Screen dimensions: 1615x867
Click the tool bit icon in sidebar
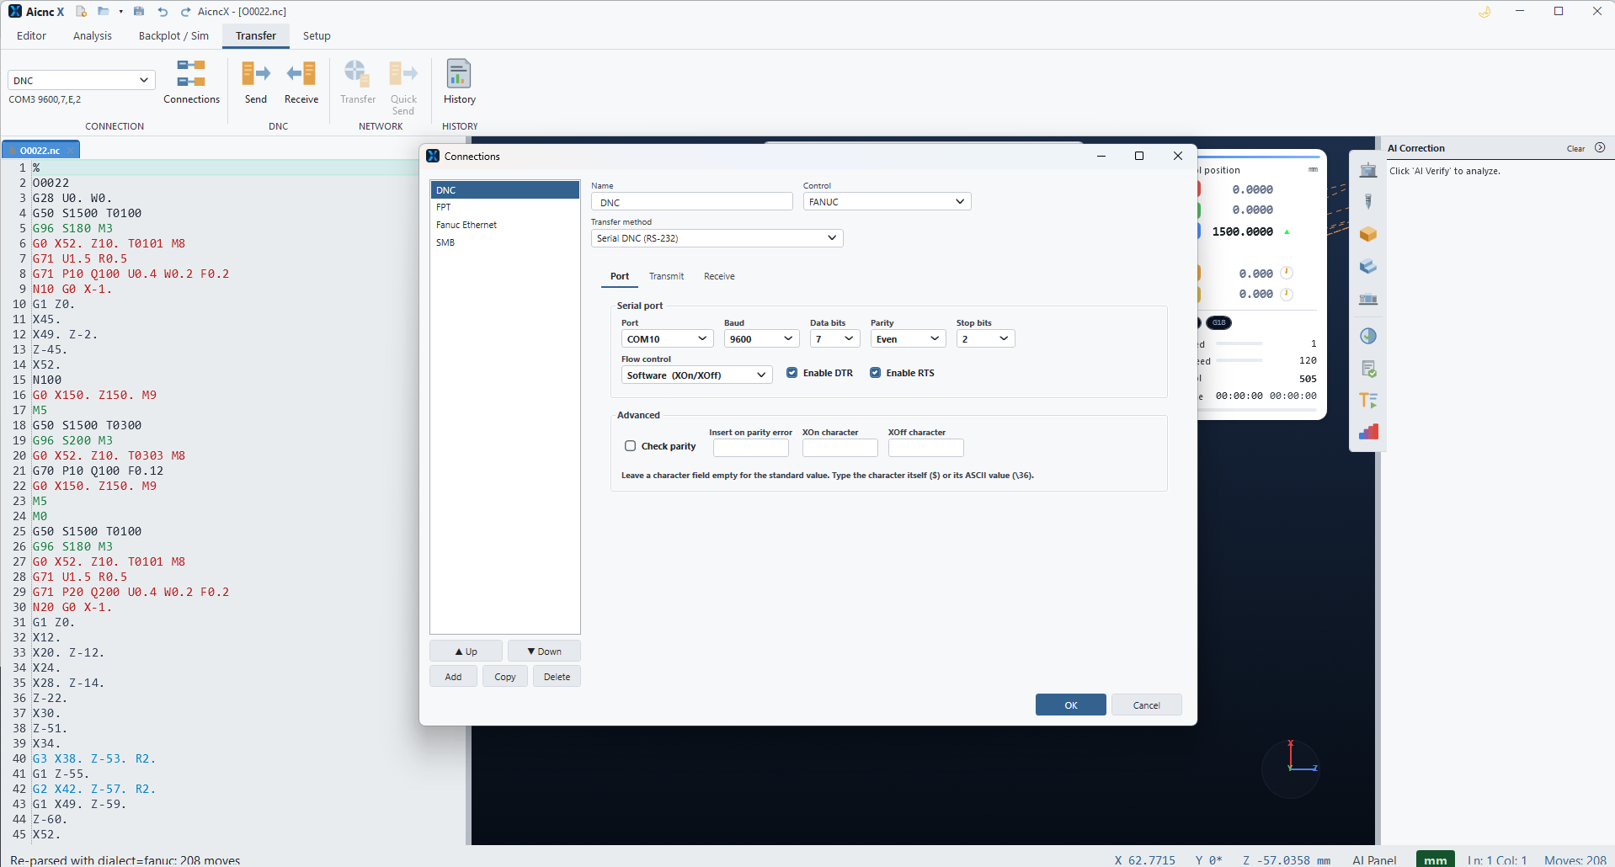tap(1368, 201)
